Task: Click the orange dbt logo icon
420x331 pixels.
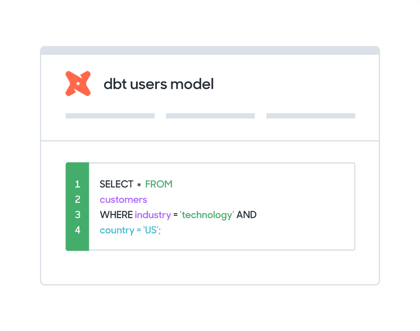Action: click(x=78, y=83)
